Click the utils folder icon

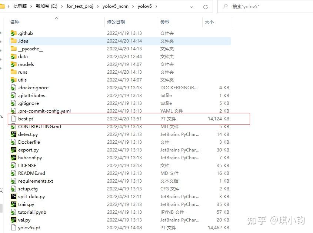(x=14, y=80)
